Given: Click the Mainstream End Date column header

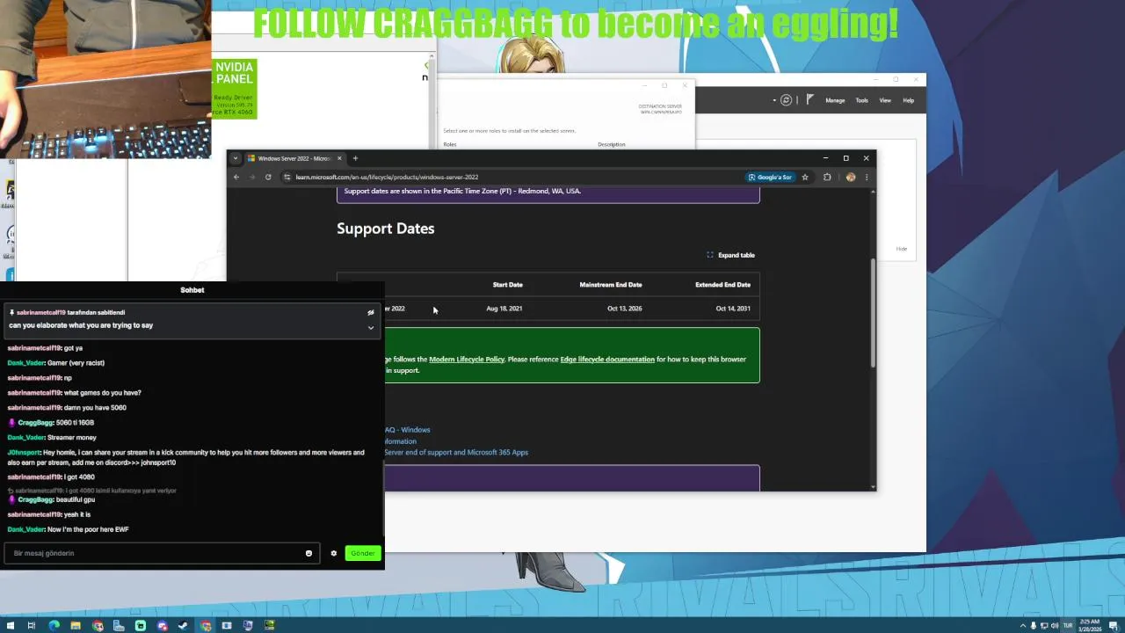Looking at the screenshot, I should pos(611,285).
